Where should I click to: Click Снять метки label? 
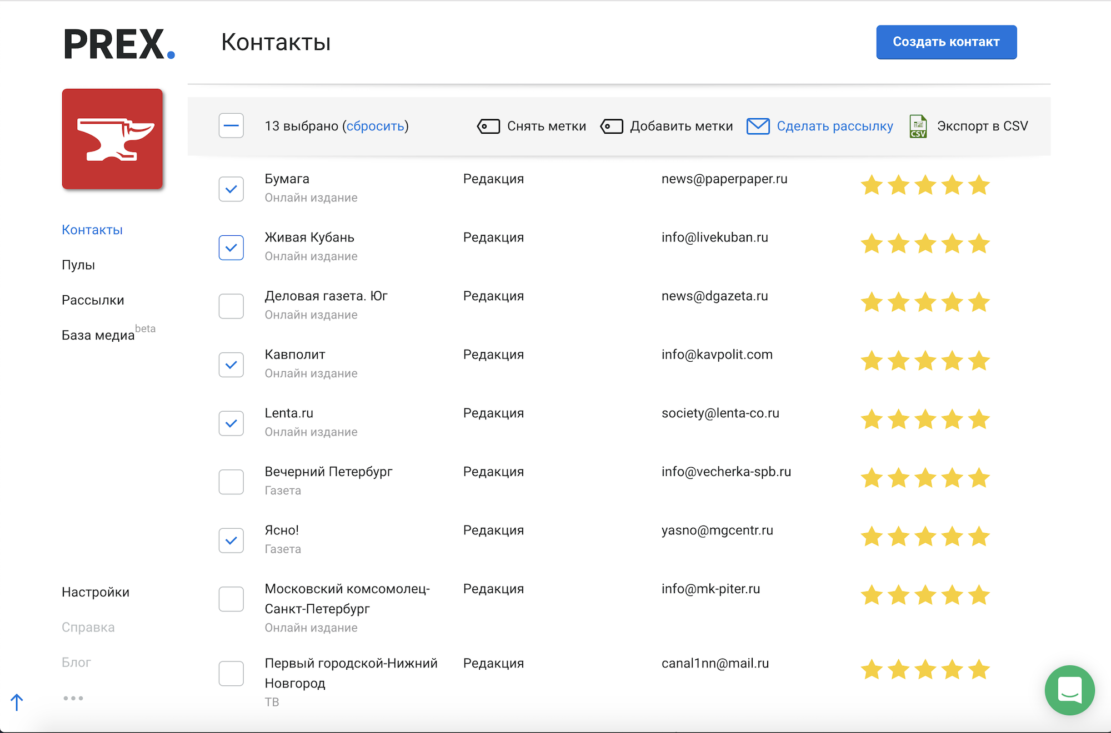point(547,127)
